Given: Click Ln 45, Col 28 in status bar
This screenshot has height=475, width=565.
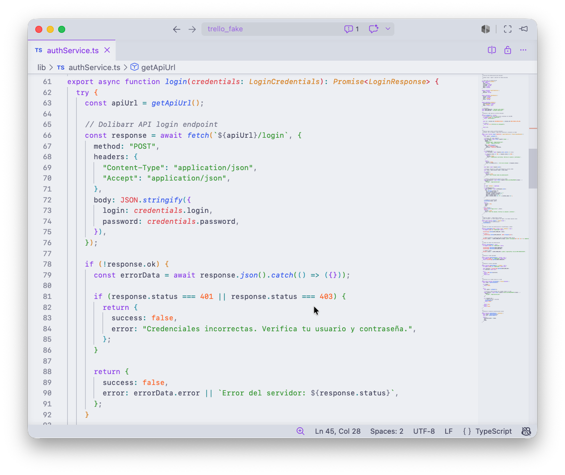Looking at the screenshot, I should click(x=338, y=431).
